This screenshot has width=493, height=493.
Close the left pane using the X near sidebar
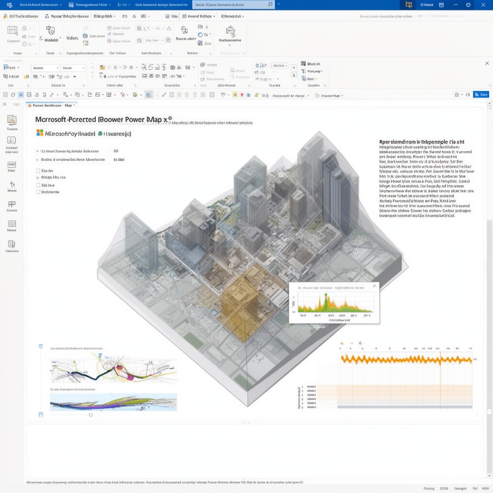point(5,104)
